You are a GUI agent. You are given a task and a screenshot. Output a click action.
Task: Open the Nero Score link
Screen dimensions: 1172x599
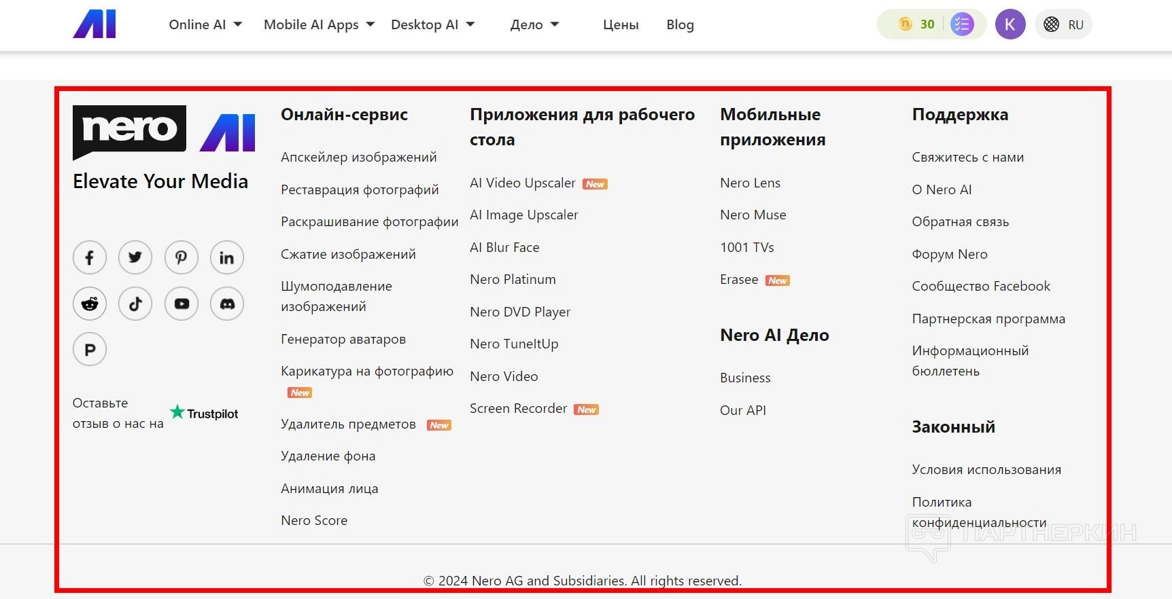[x=314, y=520]
